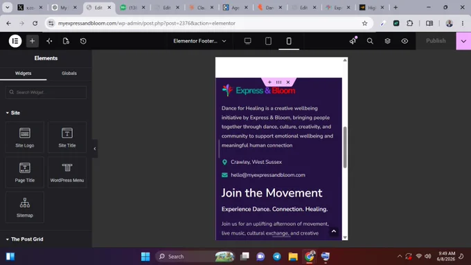Open a new browser tab

(396, 8)
